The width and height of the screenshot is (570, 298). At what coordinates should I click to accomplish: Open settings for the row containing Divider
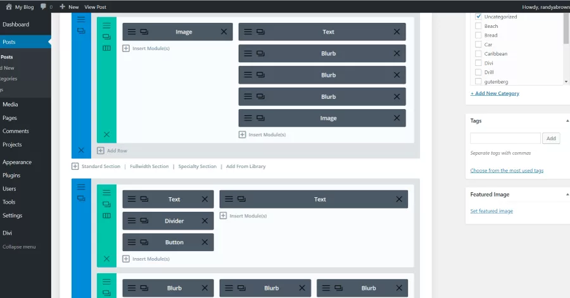tap(106, 193)
